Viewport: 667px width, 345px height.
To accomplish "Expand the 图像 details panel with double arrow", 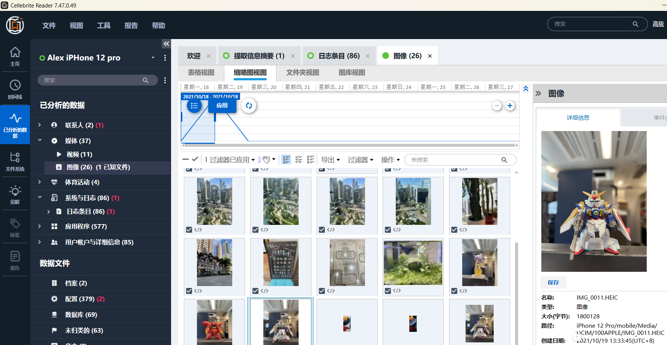I will 538,93.
